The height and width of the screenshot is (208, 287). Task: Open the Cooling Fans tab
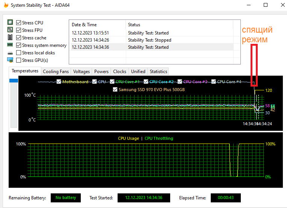(56, 72)
